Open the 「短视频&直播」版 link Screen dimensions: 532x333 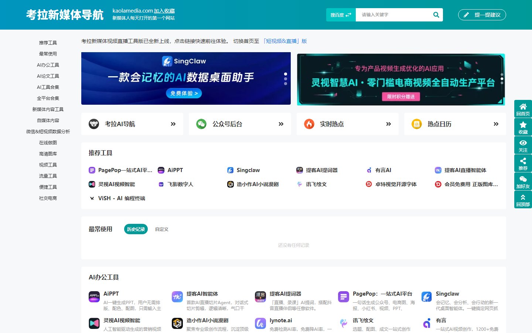pyautogui.click(x=284, y=41)
